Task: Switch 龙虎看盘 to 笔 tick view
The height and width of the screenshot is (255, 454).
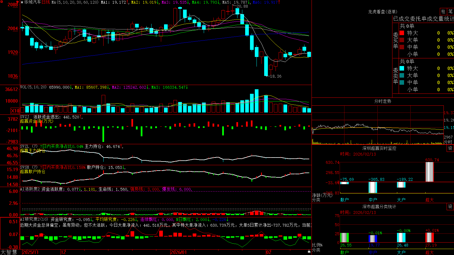Action: click(x=450, y=11)
